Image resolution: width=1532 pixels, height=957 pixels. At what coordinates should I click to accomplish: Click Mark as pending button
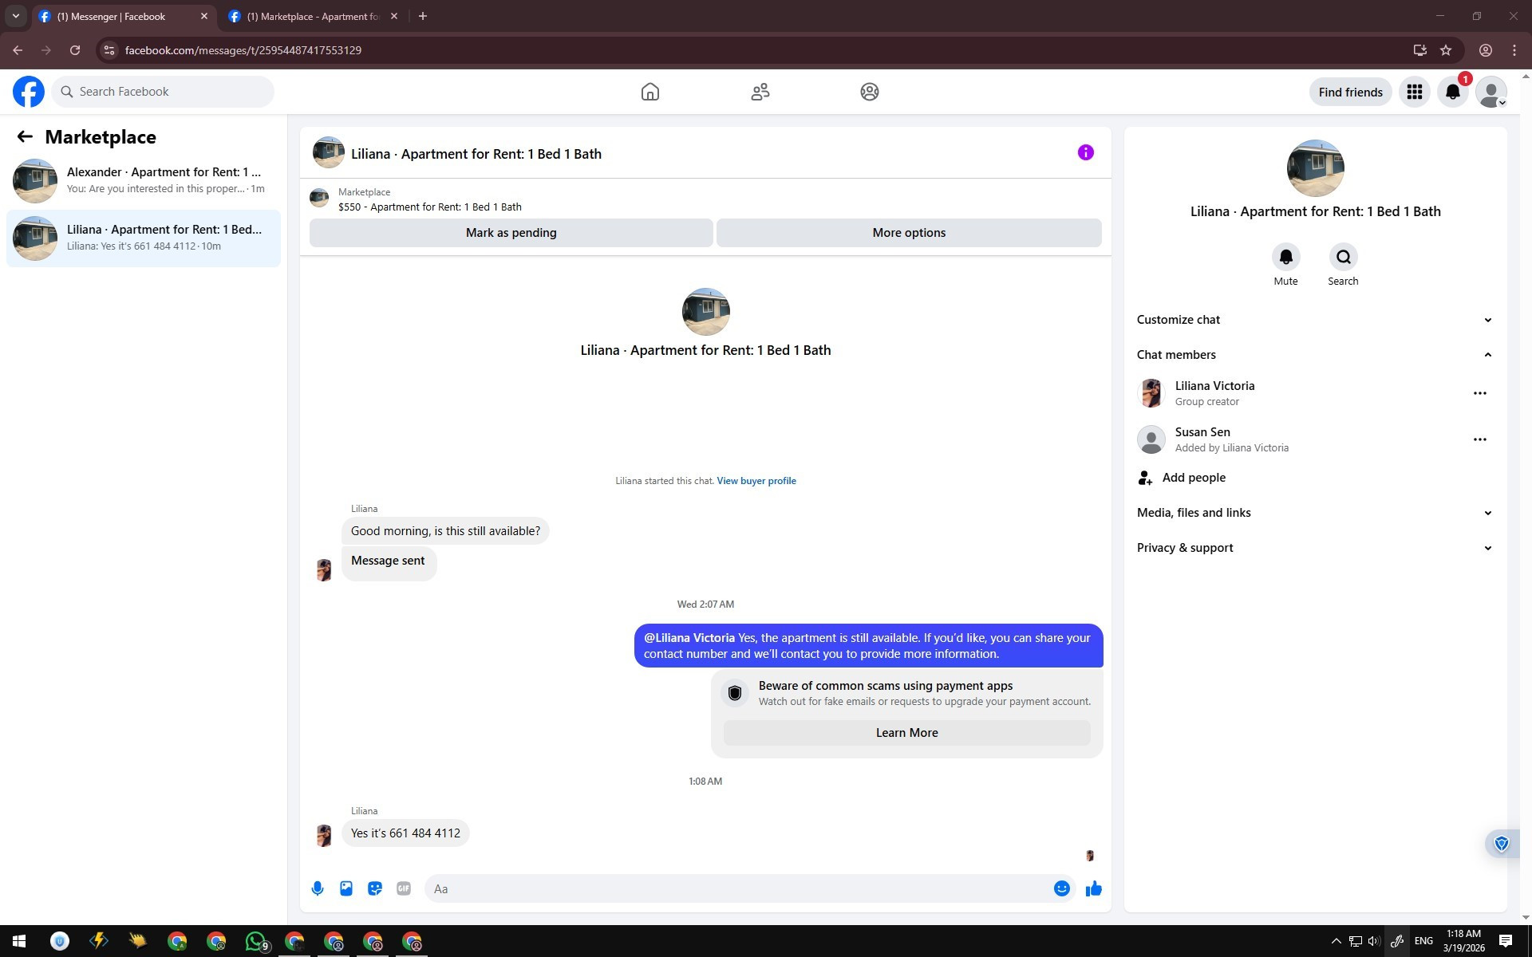point(511,233)
